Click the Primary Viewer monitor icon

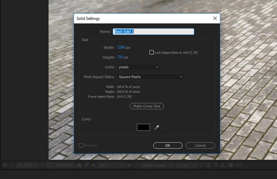click(12, 165)
